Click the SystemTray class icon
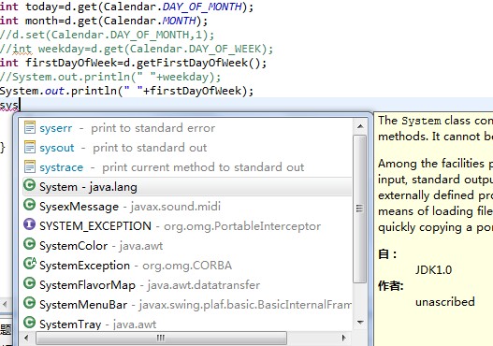This screenshot has height=346, width=493. point(30,323)
